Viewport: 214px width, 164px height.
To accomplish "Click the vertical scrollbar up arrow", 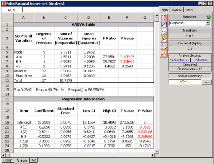I will pos(157,15).
